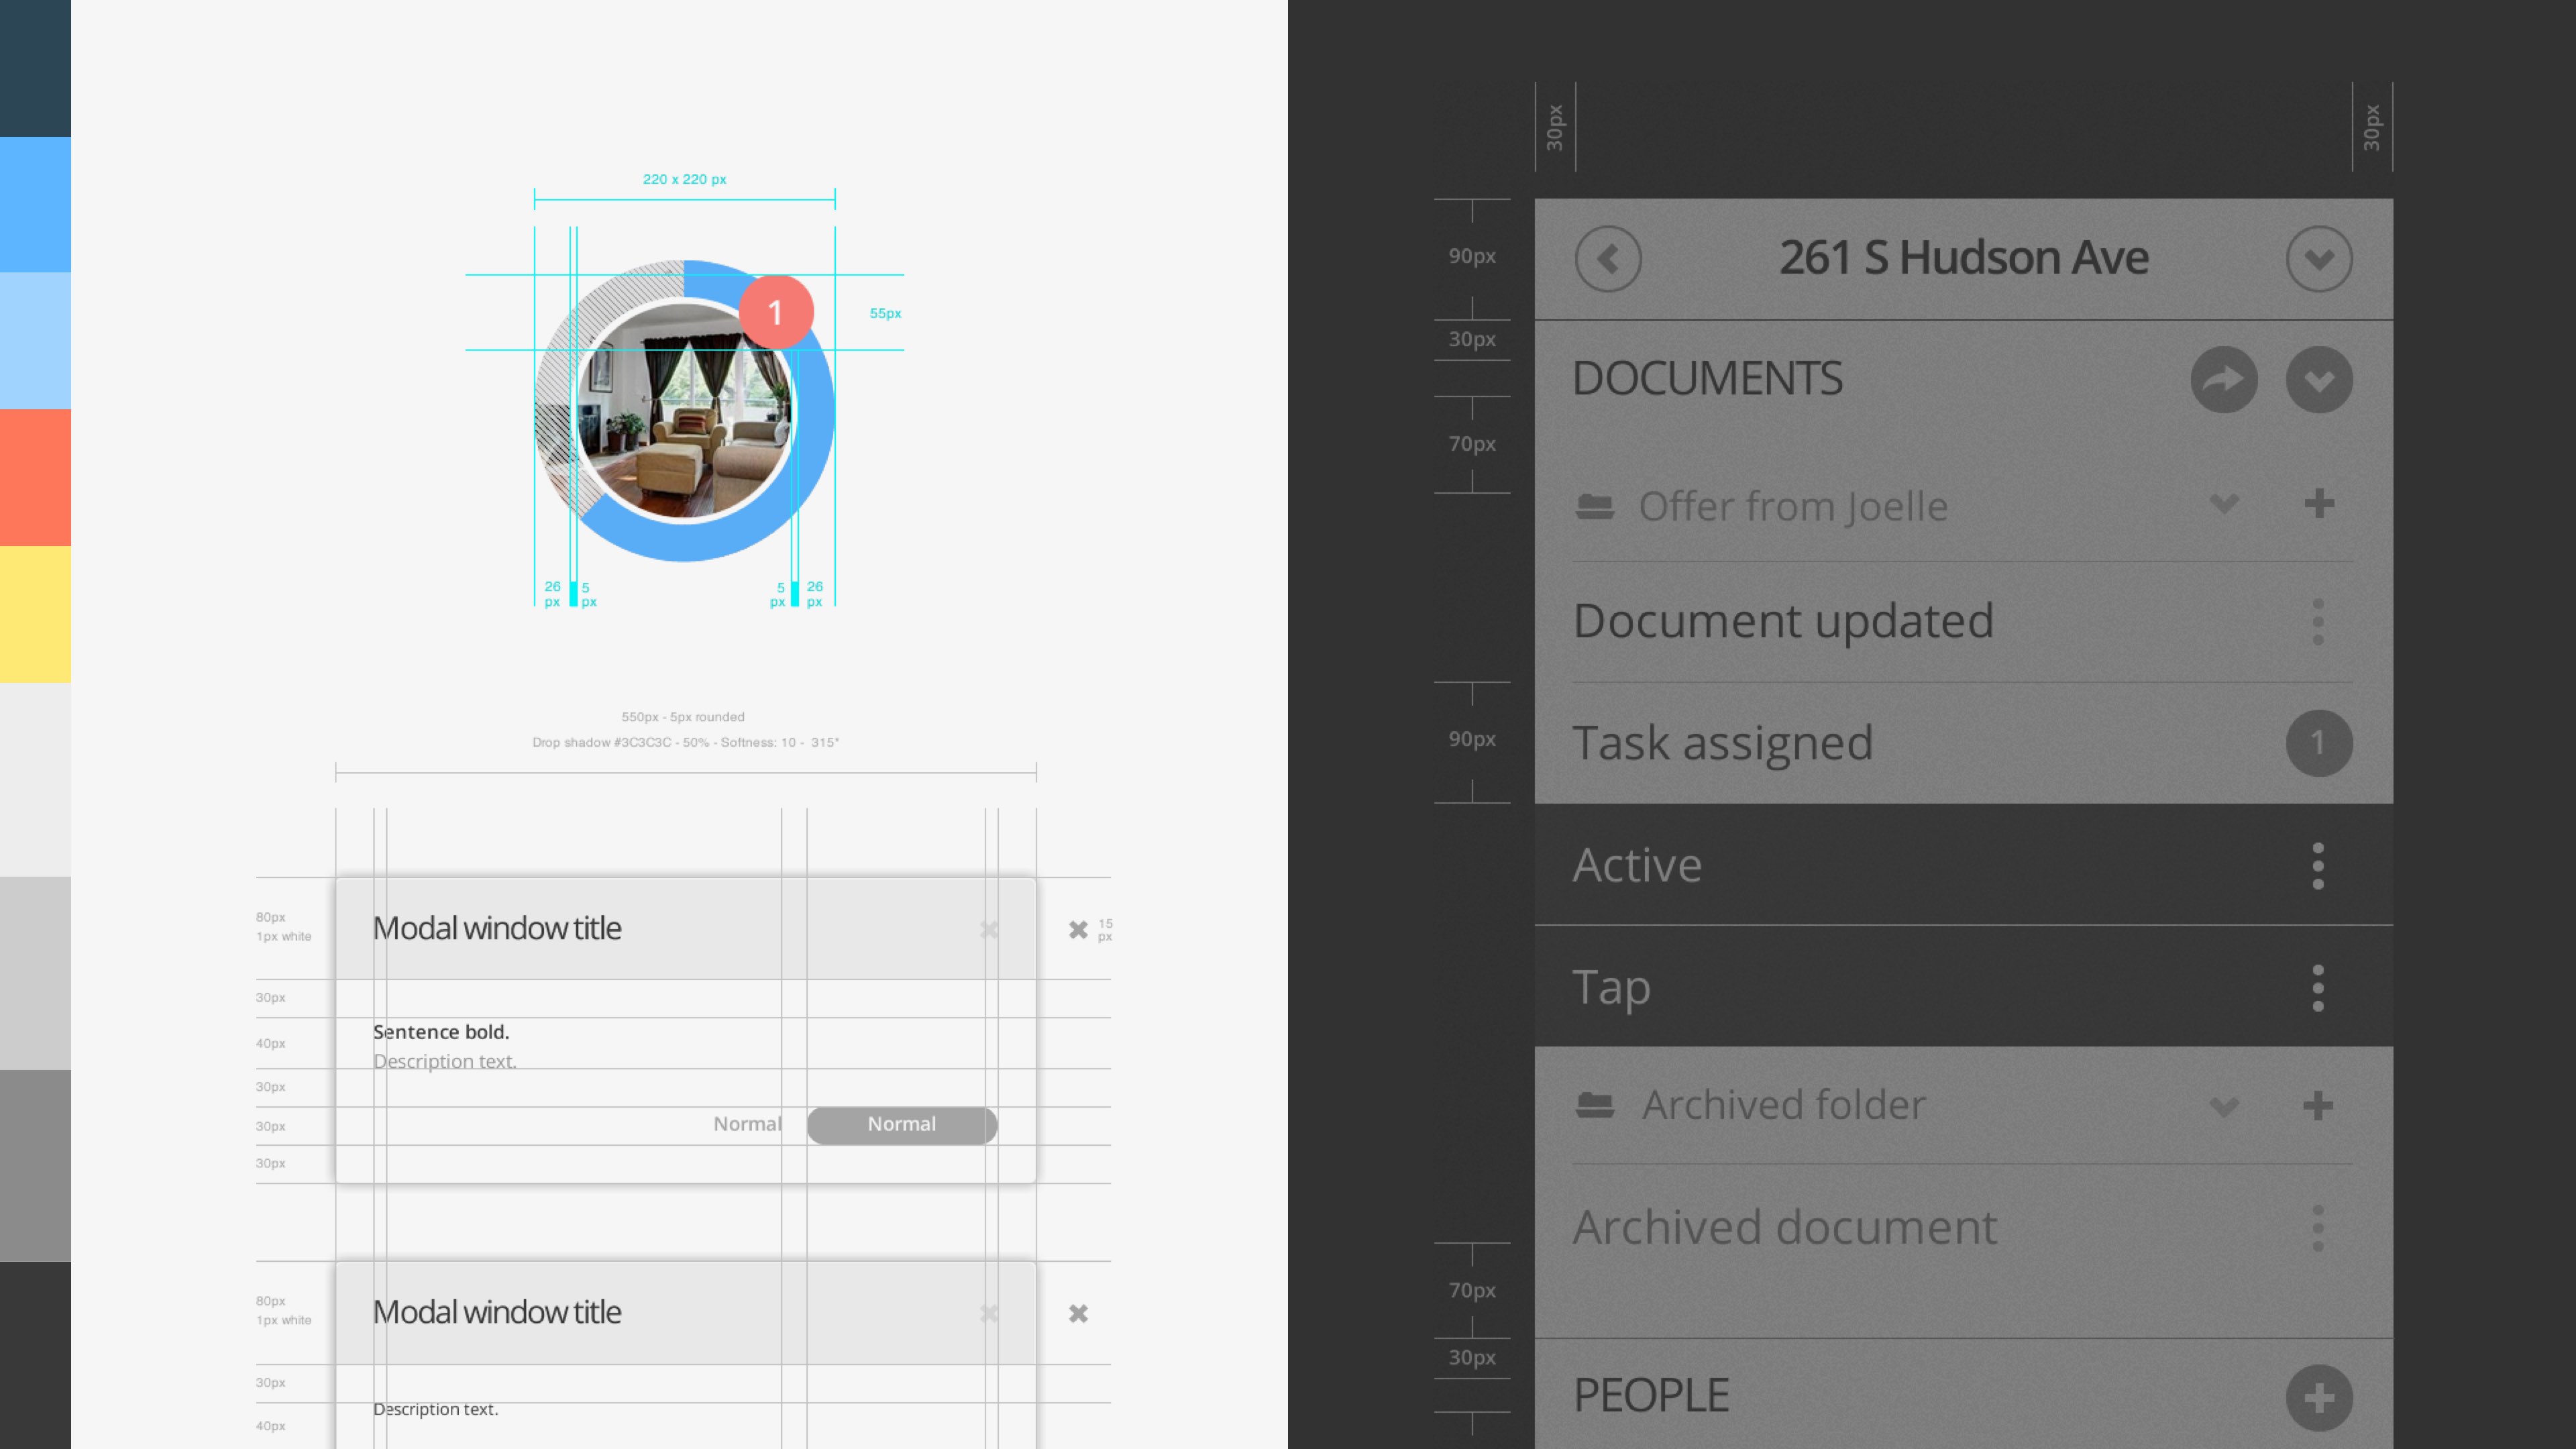Click the 261 S Hudson Ave title
Image resolution: width=2576 pixels, height=1449 pixels.
[1964, 258]
